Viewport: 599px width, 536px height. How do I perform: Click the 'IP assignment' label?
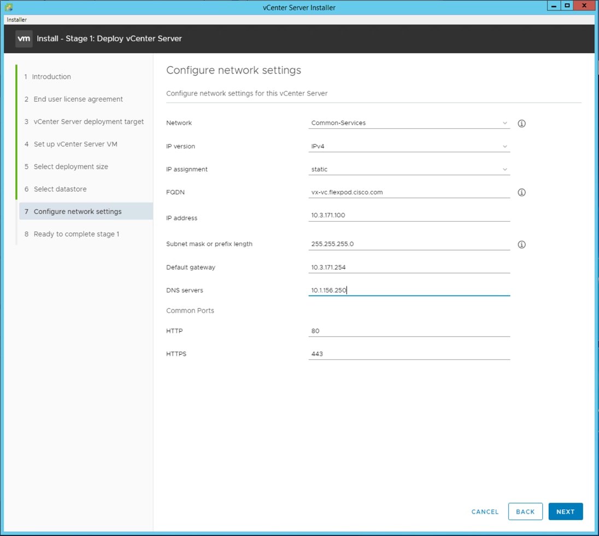coord(187,169)
